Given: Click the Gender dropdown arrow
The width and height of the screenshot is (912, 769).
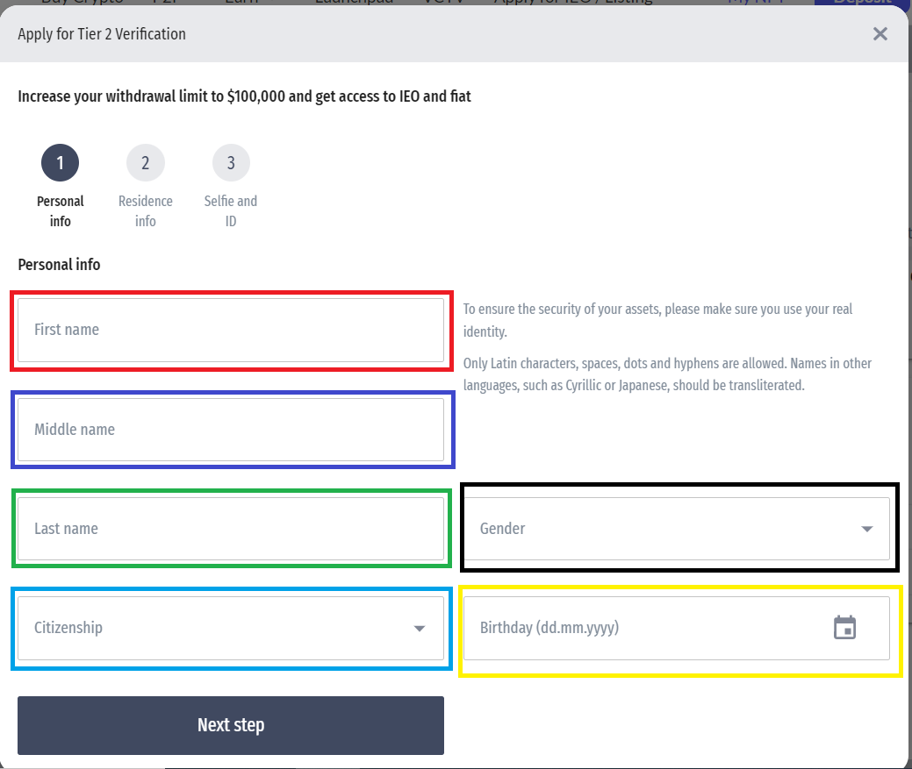Looking at the screenshot, I should (x=866, y=529).
